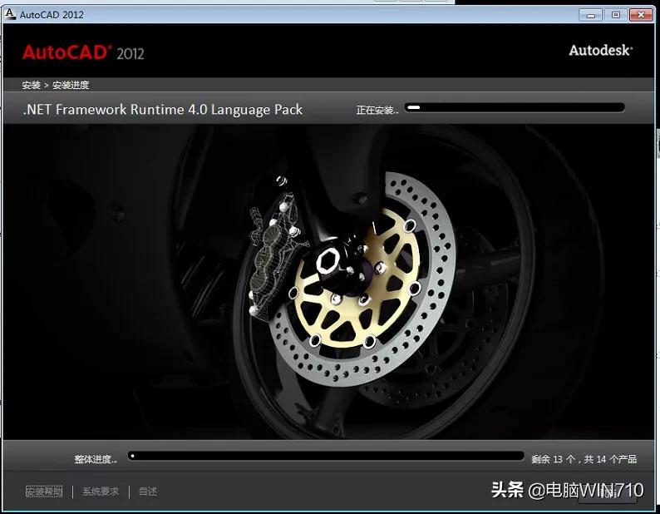The width and height of the screenshot is (660, 514).
Task: Maximize the AutoCAD 2012 installer window
Action: pyautogui.click(x=615, y=15)
